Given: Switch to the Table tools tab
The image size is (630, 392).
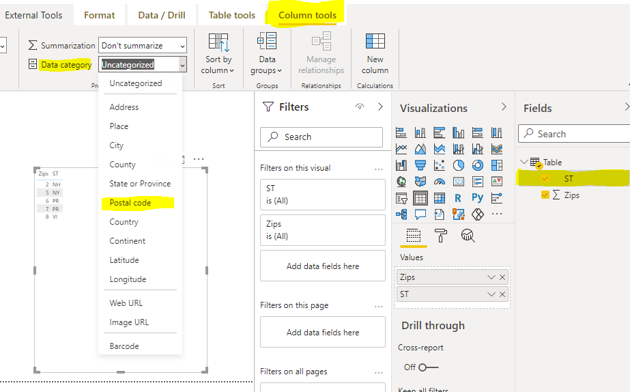Looking at the screenshot, I should [x=232, y=15].
